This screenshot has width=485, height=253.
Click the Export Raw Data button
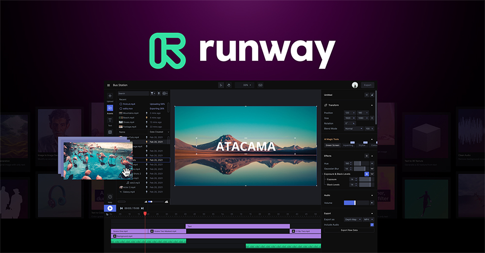coord(349,230)
